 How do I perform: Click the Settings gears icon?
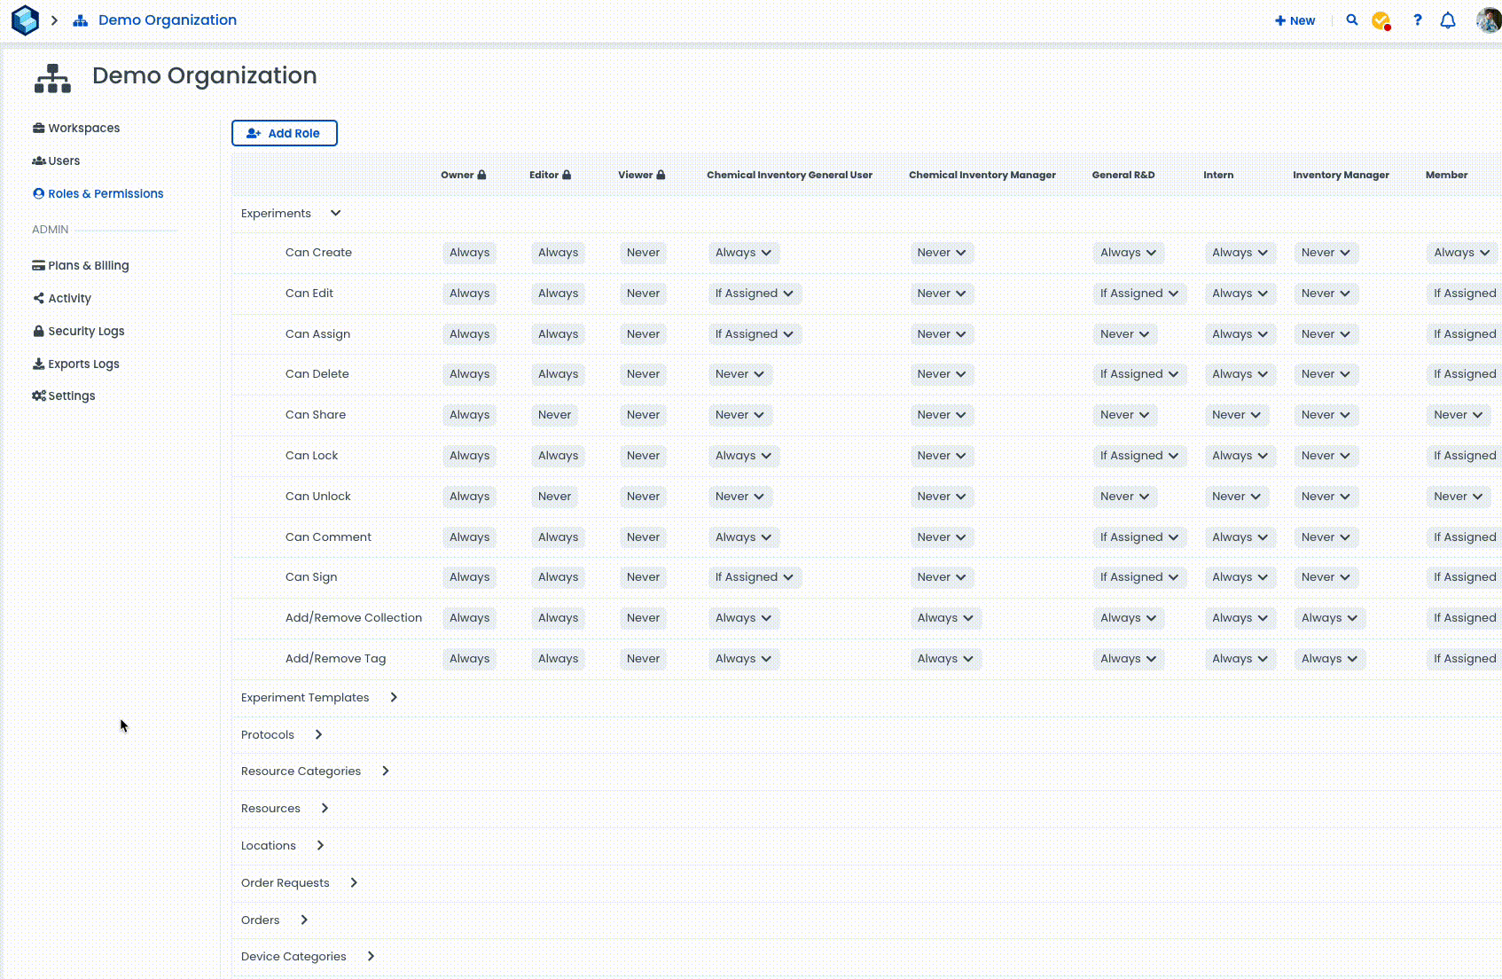(x=39, y=396)
